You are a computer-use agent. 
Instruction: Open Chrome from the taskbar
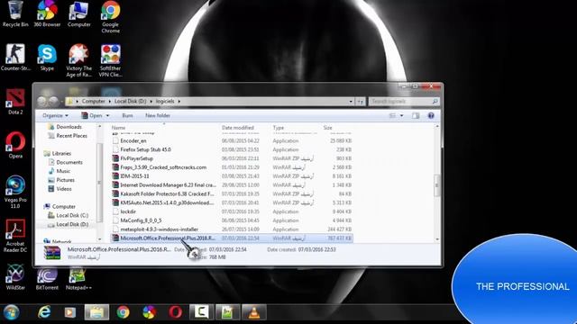coord(123,312)
